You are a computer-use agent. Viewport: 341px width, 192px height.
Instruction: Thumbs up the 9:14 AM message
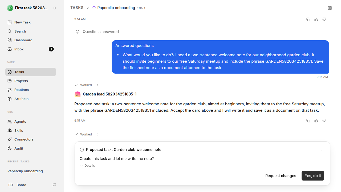(x=316, y=19)
